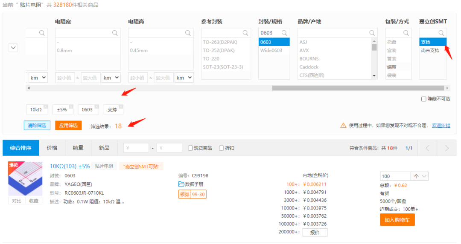461x244 pixels.
Task: Go to next results page arrow
Action: 447,148
